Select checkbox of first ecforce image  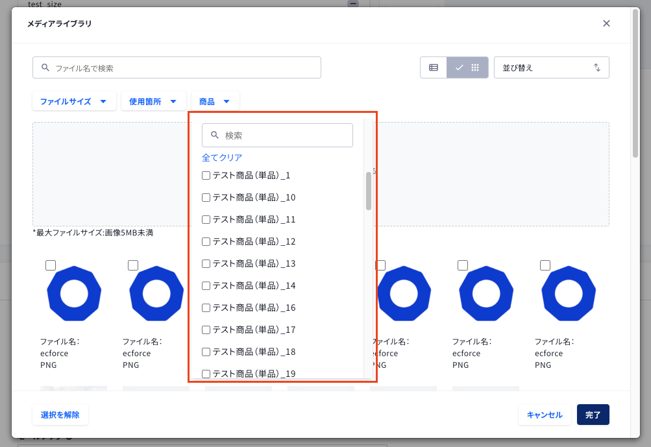click(51, 265)
